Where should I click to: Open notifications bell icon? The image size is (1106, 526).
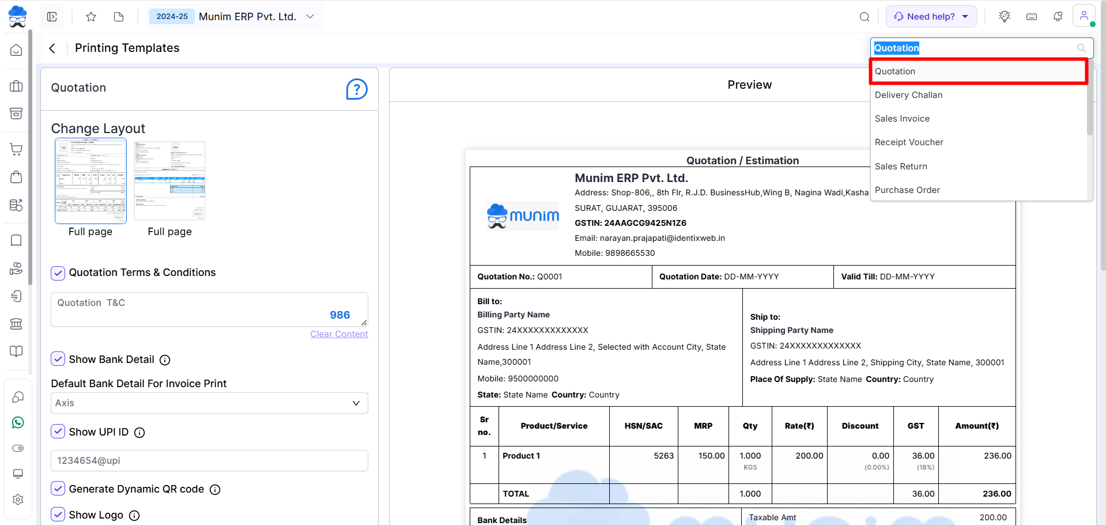(x=1058, y=17)
